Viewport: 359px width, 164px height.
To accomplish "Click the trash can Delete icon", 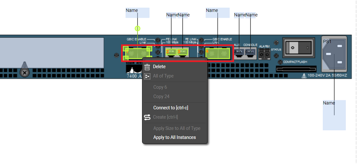I will coord(147,67).
